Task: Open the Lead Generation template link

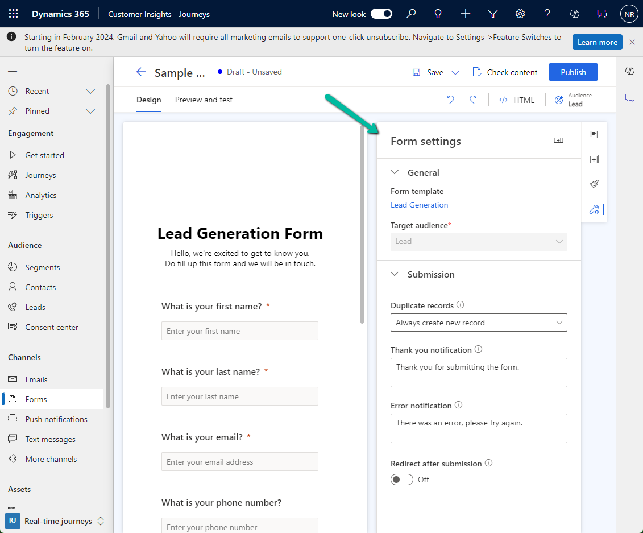Action: coord(419,205)
